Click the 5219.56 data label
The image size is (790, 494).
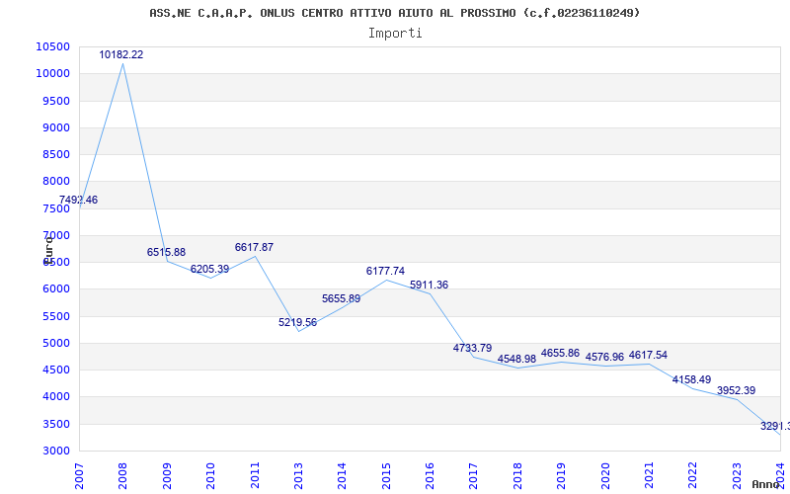pos(298,323)
